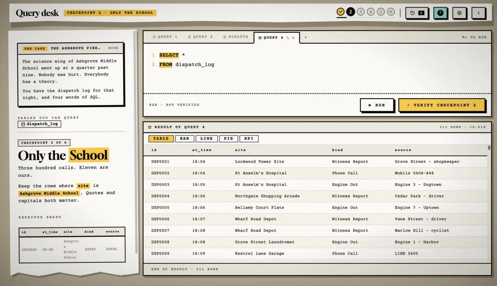Click the source column header
The image size is (497, 286).
click(x=403, y=150)
